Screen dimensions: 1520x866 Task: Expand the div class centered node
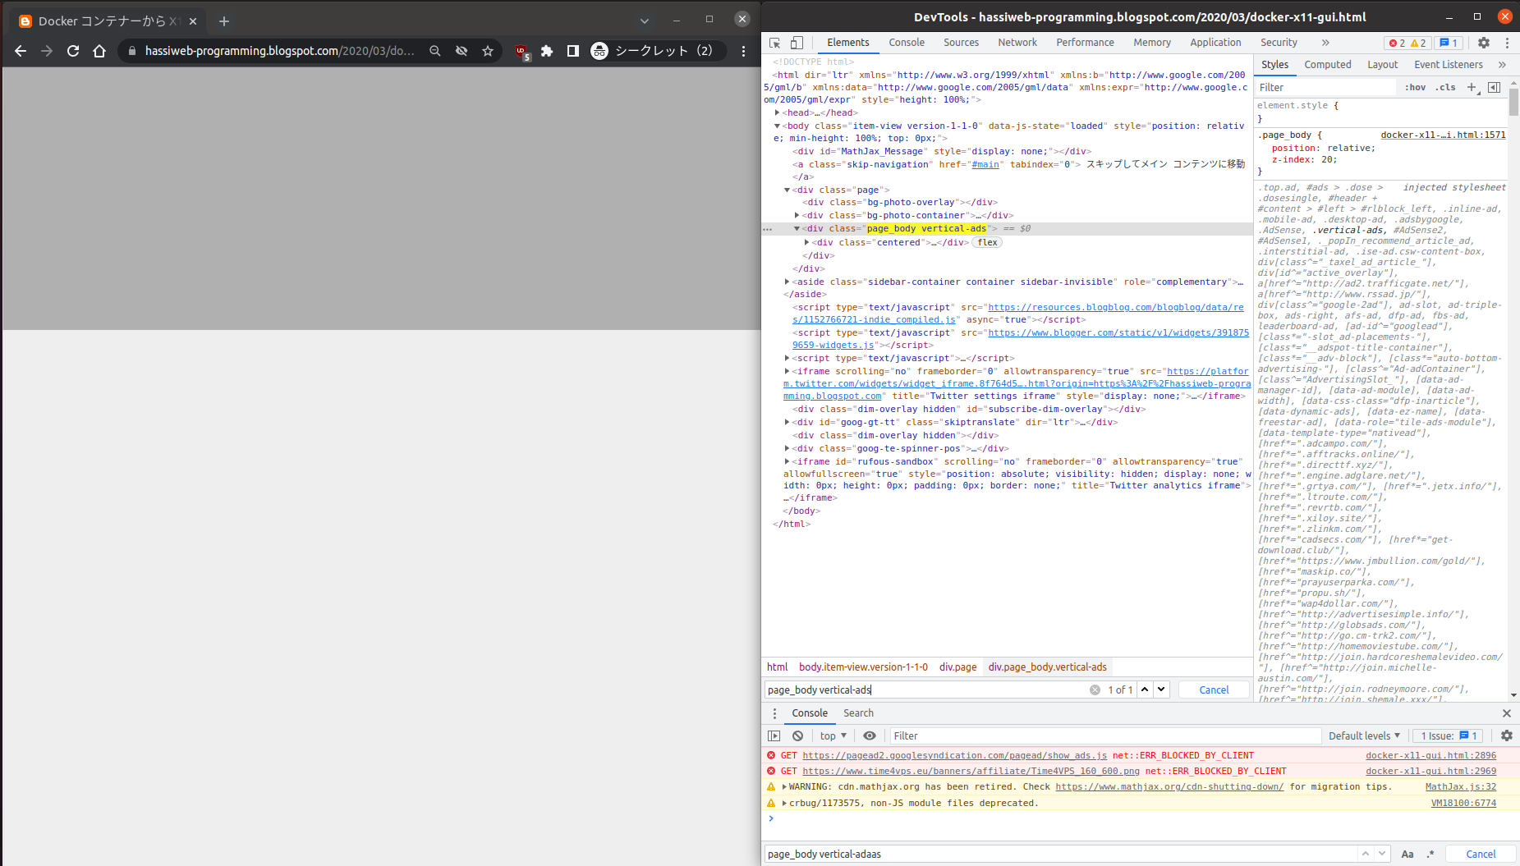click(x=806, y=243)
